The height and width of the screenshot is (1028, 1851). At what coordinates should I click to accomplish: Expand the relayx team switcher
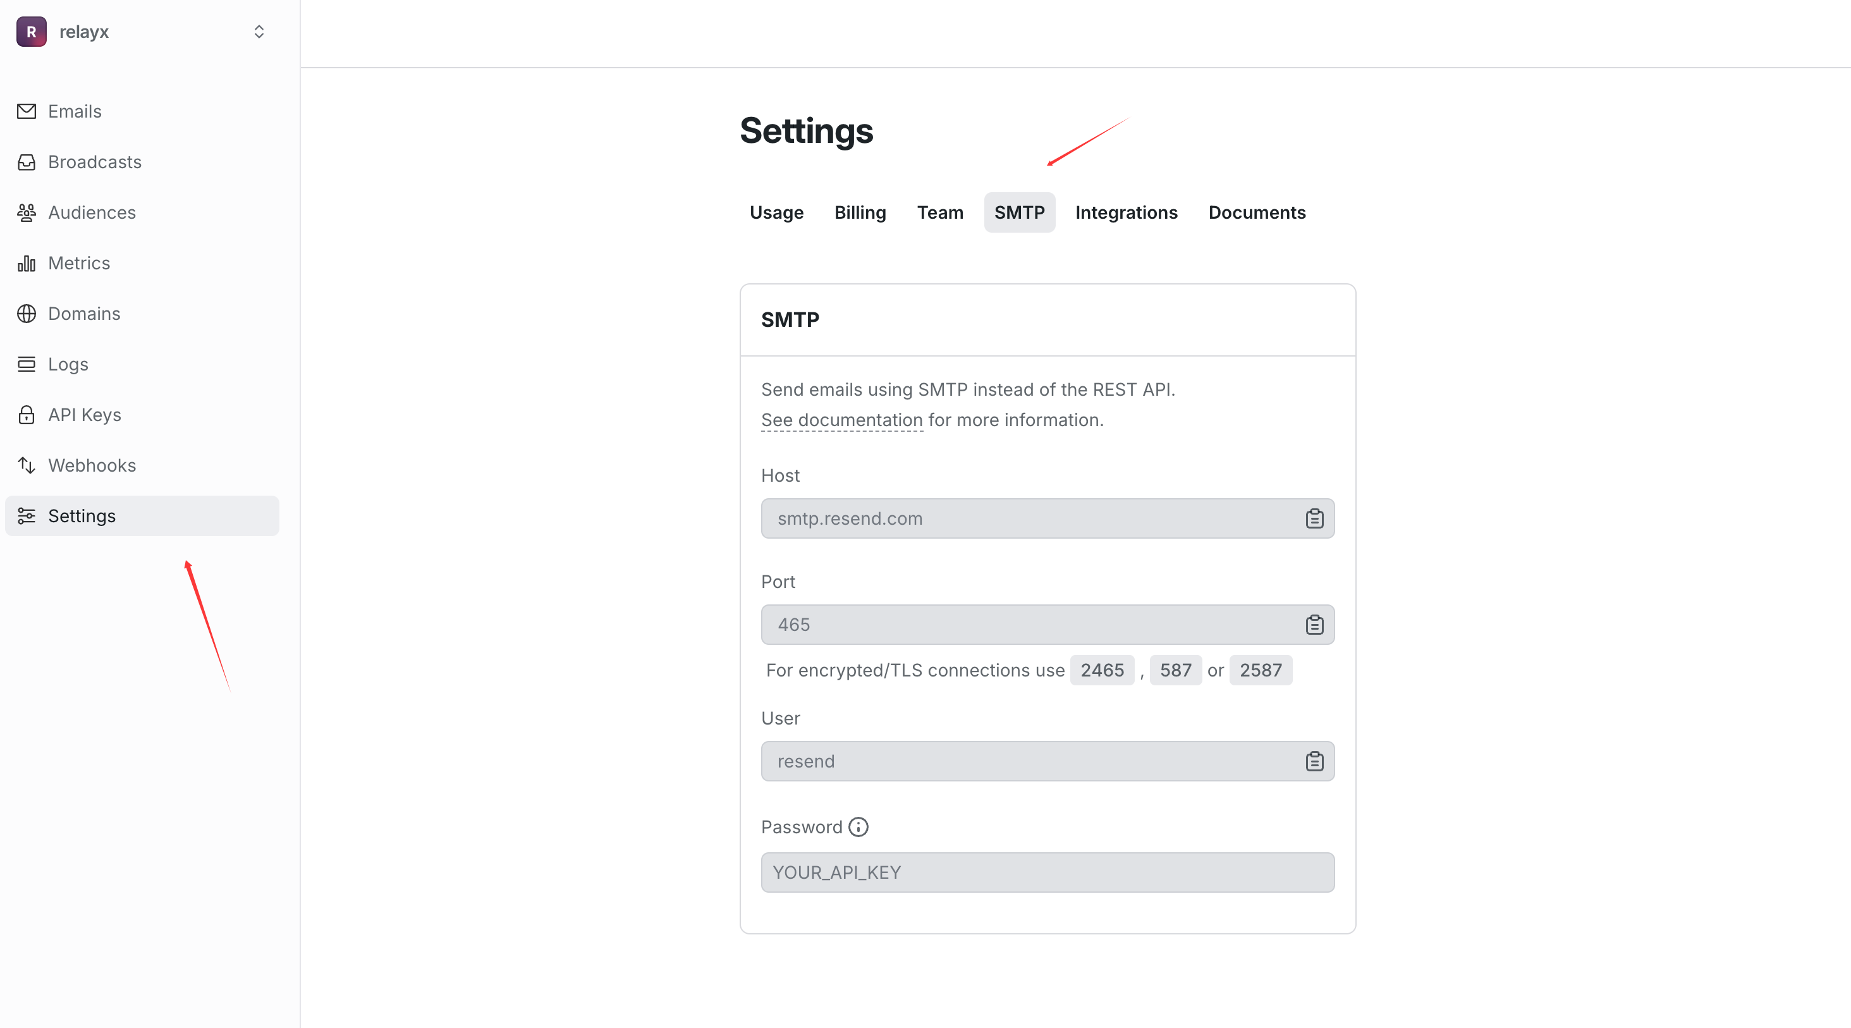click(259, 32)
